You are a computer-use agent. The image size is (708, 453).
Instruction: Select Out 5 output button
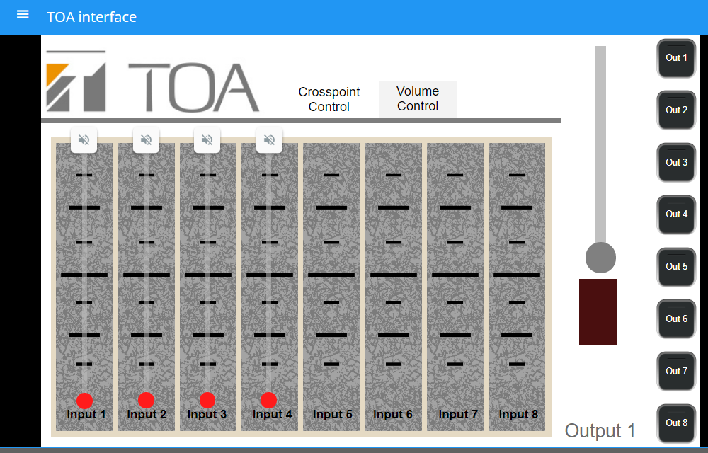tap(676, 267)
